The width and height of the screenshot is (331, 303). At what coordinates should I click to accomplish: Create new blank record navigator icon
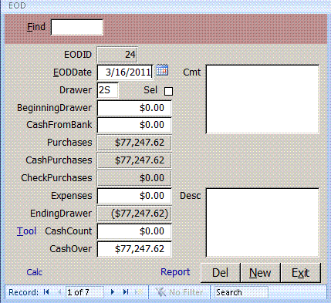(x=139, y=292)
